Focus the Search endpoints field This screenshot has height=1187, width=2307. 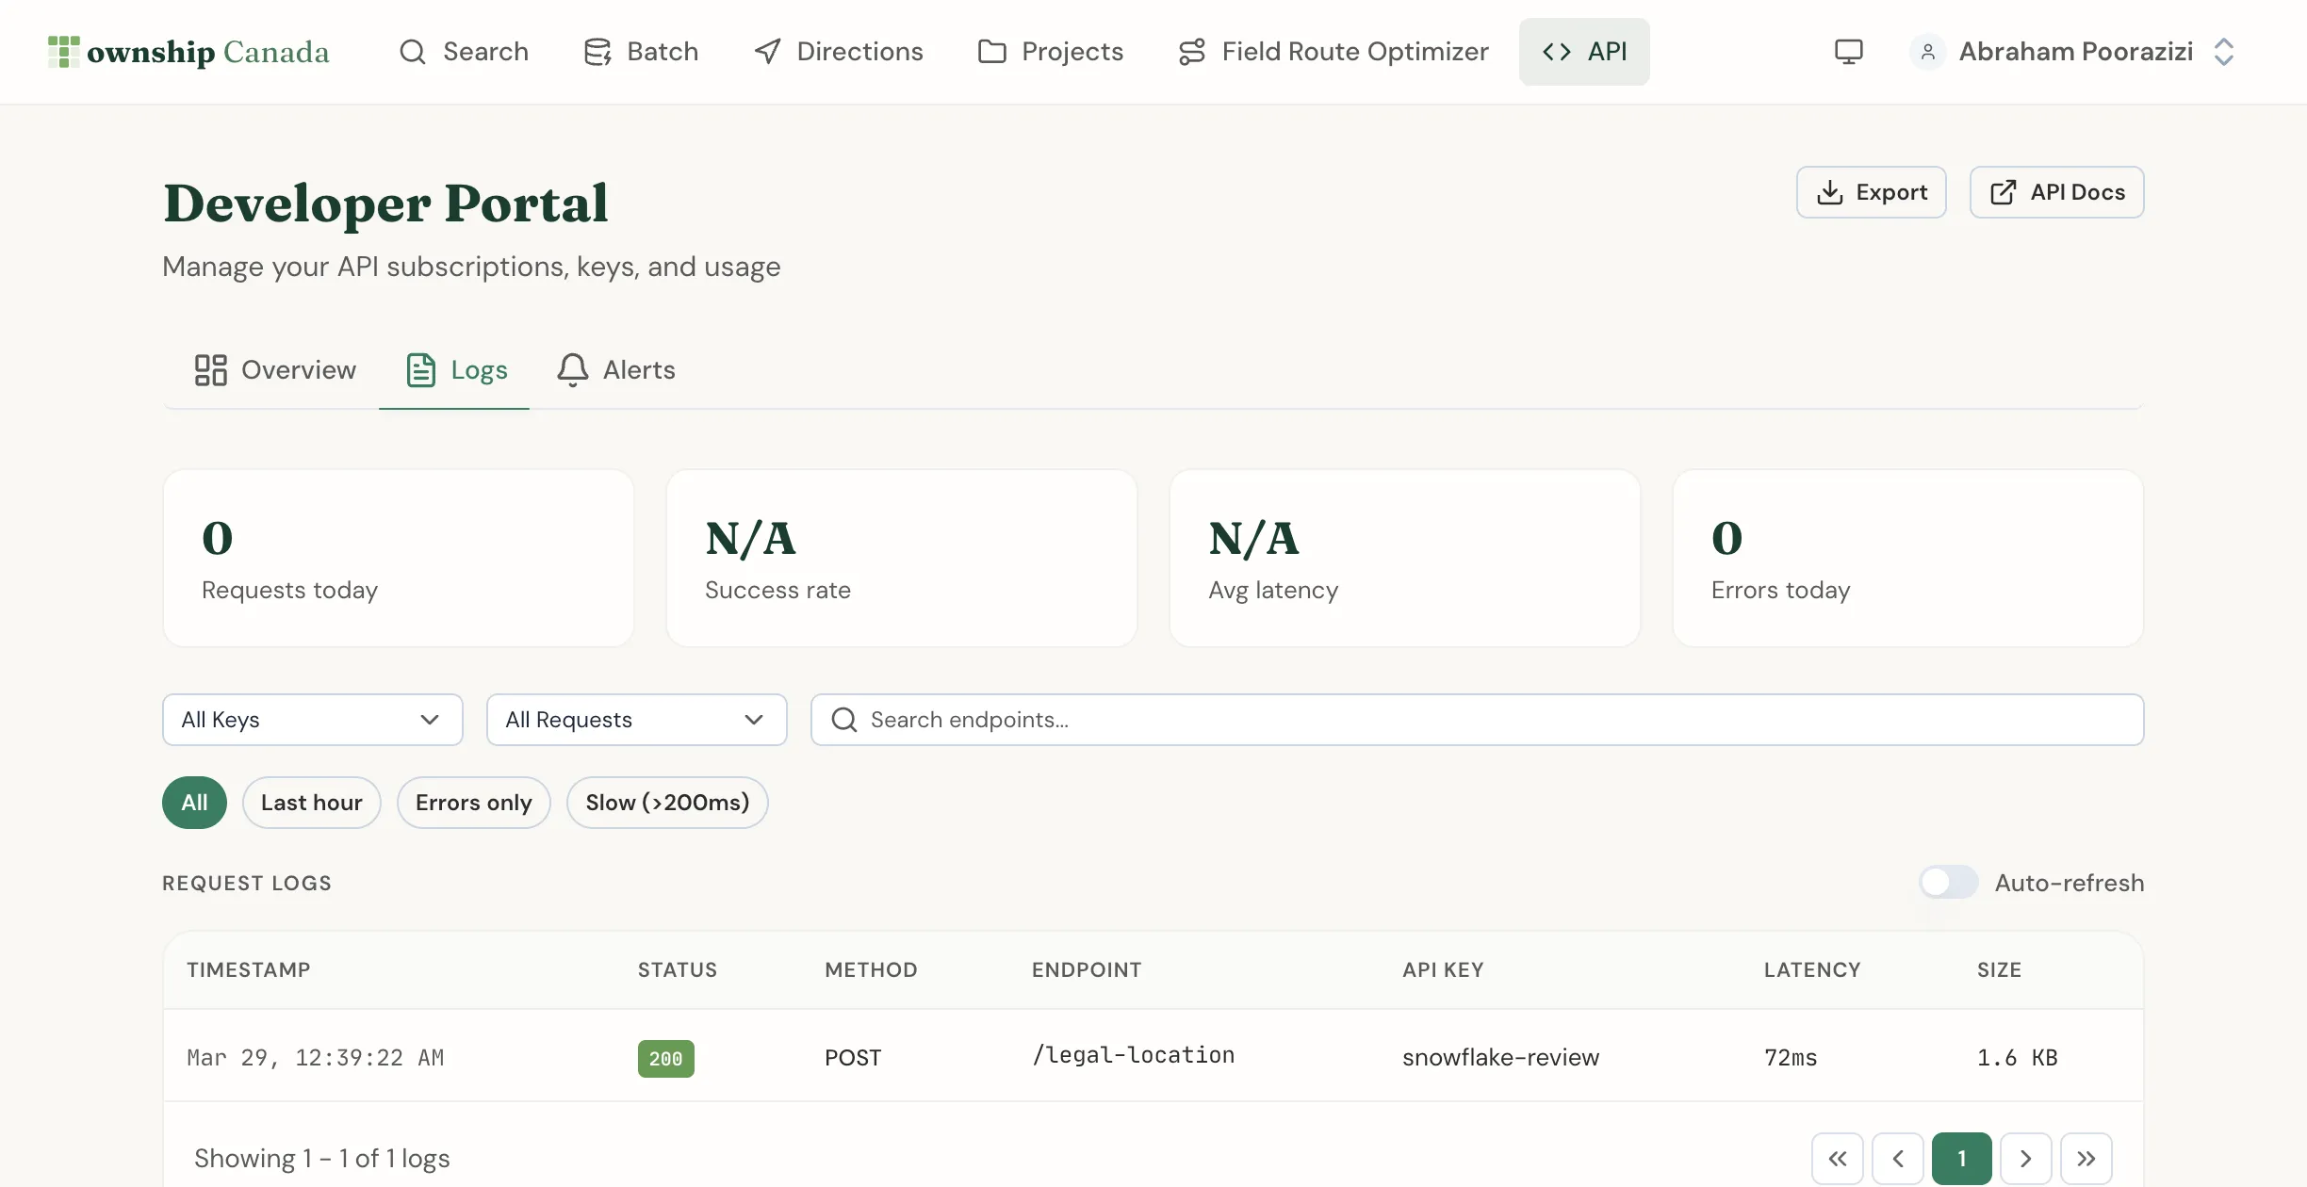click(1477, 720)
